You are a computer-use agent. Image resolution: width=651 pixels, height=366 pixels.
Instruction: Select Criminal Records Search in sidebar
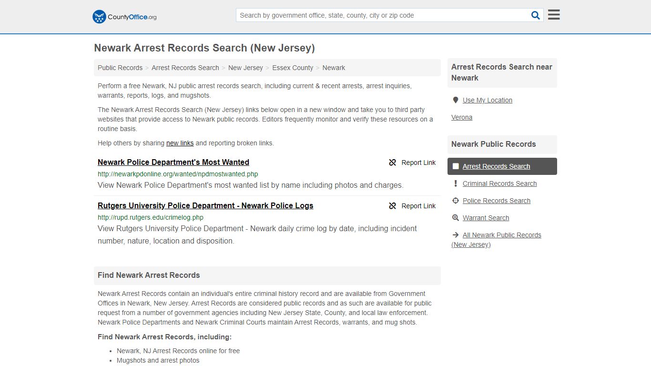pos(499,183)
